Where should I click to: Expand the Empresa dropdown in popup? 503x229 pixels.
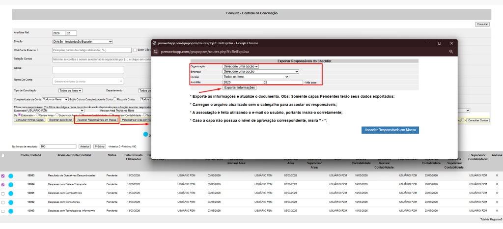pyautogui.click(x=260, y=71)
